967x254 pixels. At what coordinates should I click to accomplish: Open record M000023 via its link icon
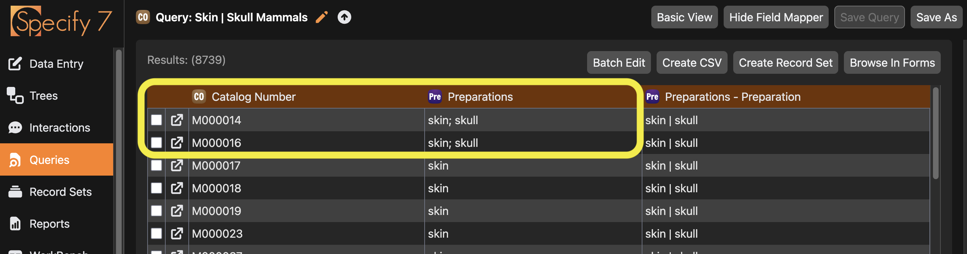[177, 234]
